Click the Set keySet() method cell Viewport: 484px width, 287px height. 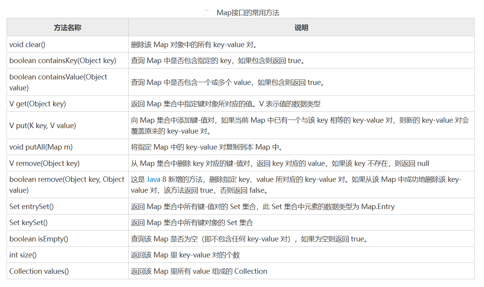click(28, 222)
